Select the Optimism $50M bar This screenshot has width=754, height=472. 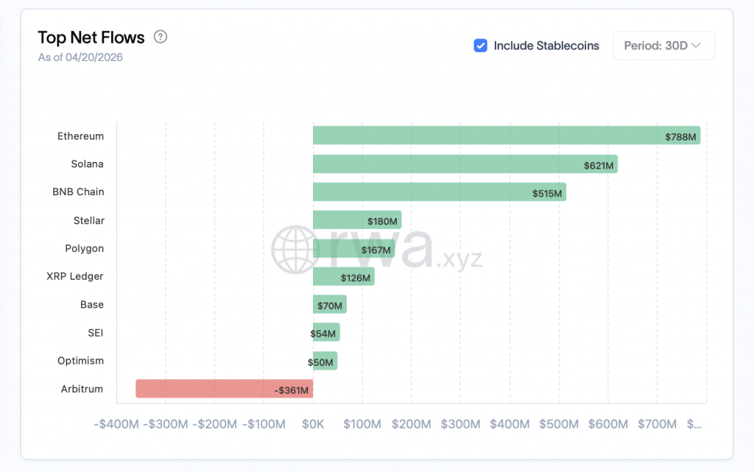(x=325, y=361)
